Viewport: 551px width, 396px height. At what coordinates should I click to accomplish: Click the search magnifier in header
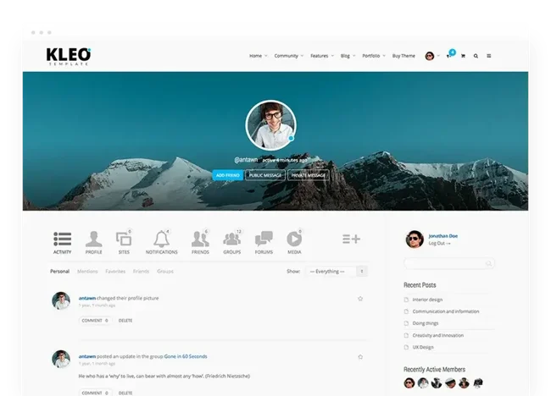tap(476, 56)
